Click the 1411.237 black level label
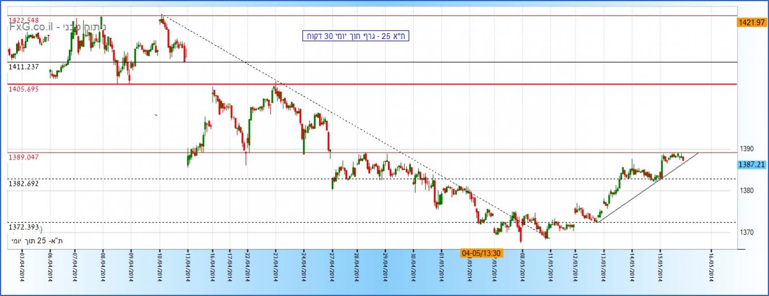The height and width of the screenshot is (296, 769). tap(24, 67)
